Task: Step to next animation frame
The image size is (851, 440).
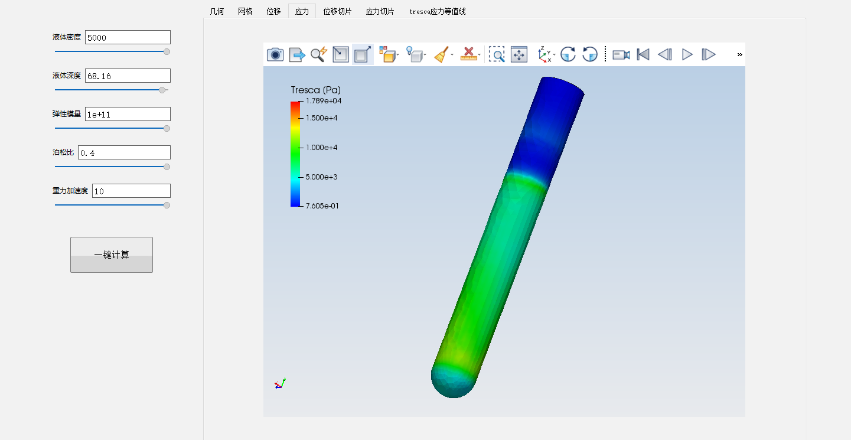Action: click(709, 54)
